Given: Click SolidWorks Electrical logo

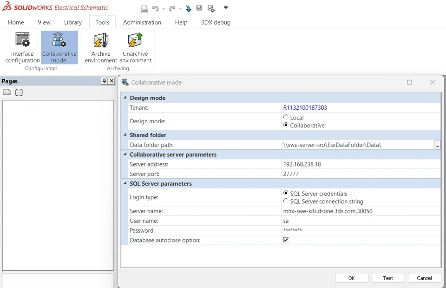Looking at the screenshot, I should 55,7.
